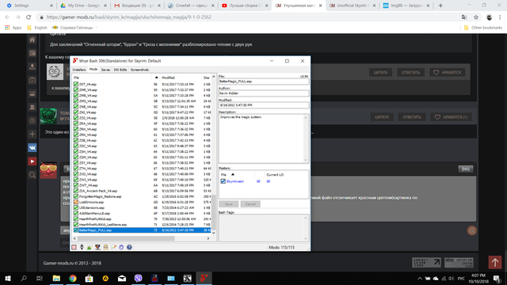Click the browser address bar URL
507x285 pixels.
click(128, 17)
